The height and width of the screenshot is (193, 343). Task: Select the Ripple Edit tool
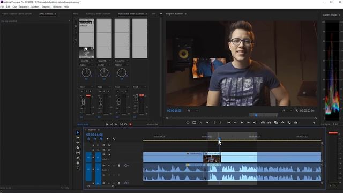click(78, 143)
